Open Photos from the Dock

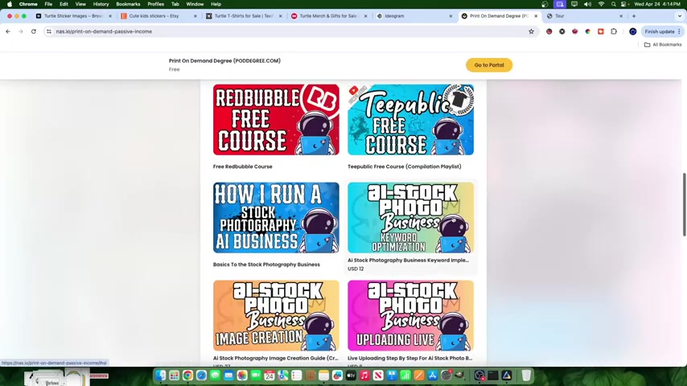point(242,376)
